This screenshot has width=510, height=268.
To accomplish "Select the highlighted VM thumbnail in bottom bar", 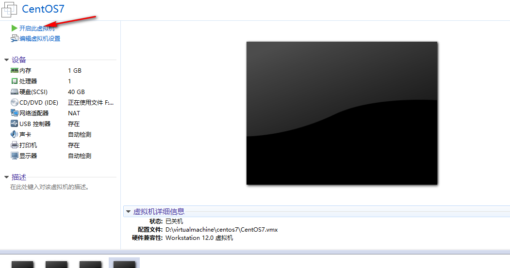I will 124,263.
